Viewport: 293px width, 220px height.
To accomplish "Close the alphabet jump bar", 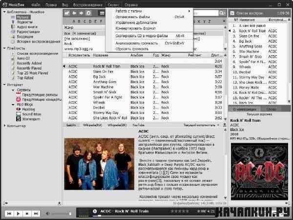I will point(224,22).
